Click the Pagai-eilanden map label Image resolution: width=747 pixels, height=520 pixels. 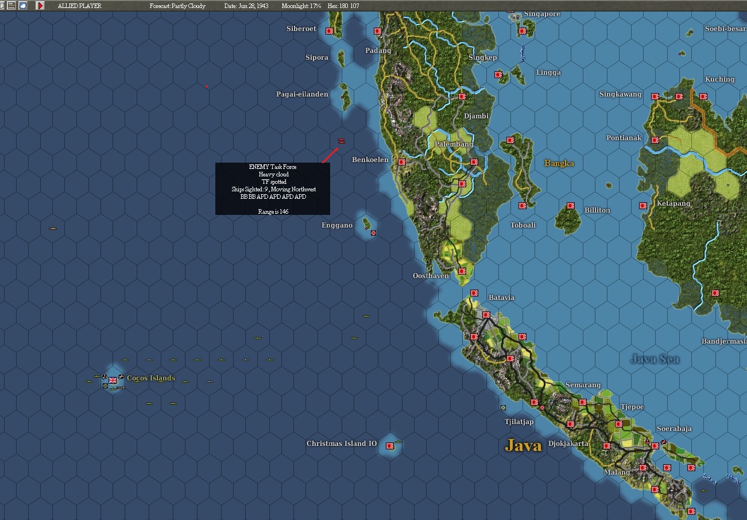coord(302,94)
